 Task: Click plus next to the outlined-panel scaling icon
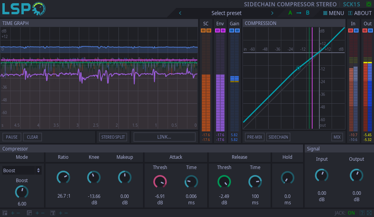[x=37, y=213]
